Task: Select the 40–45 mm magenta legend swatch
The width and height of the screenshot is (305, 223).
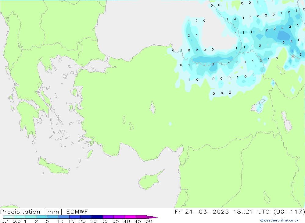Action: 130,217
